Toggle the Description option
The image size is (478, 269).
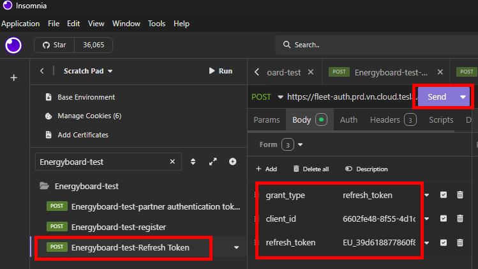[366, 169]
